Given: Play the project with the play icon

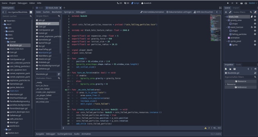Looking at the screenshot, I should [x=228, y=3].
